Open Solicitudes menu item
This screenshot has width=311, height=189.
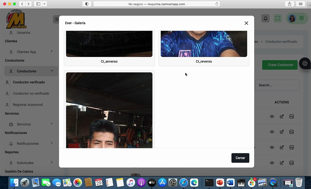click(x=25, y=163)
